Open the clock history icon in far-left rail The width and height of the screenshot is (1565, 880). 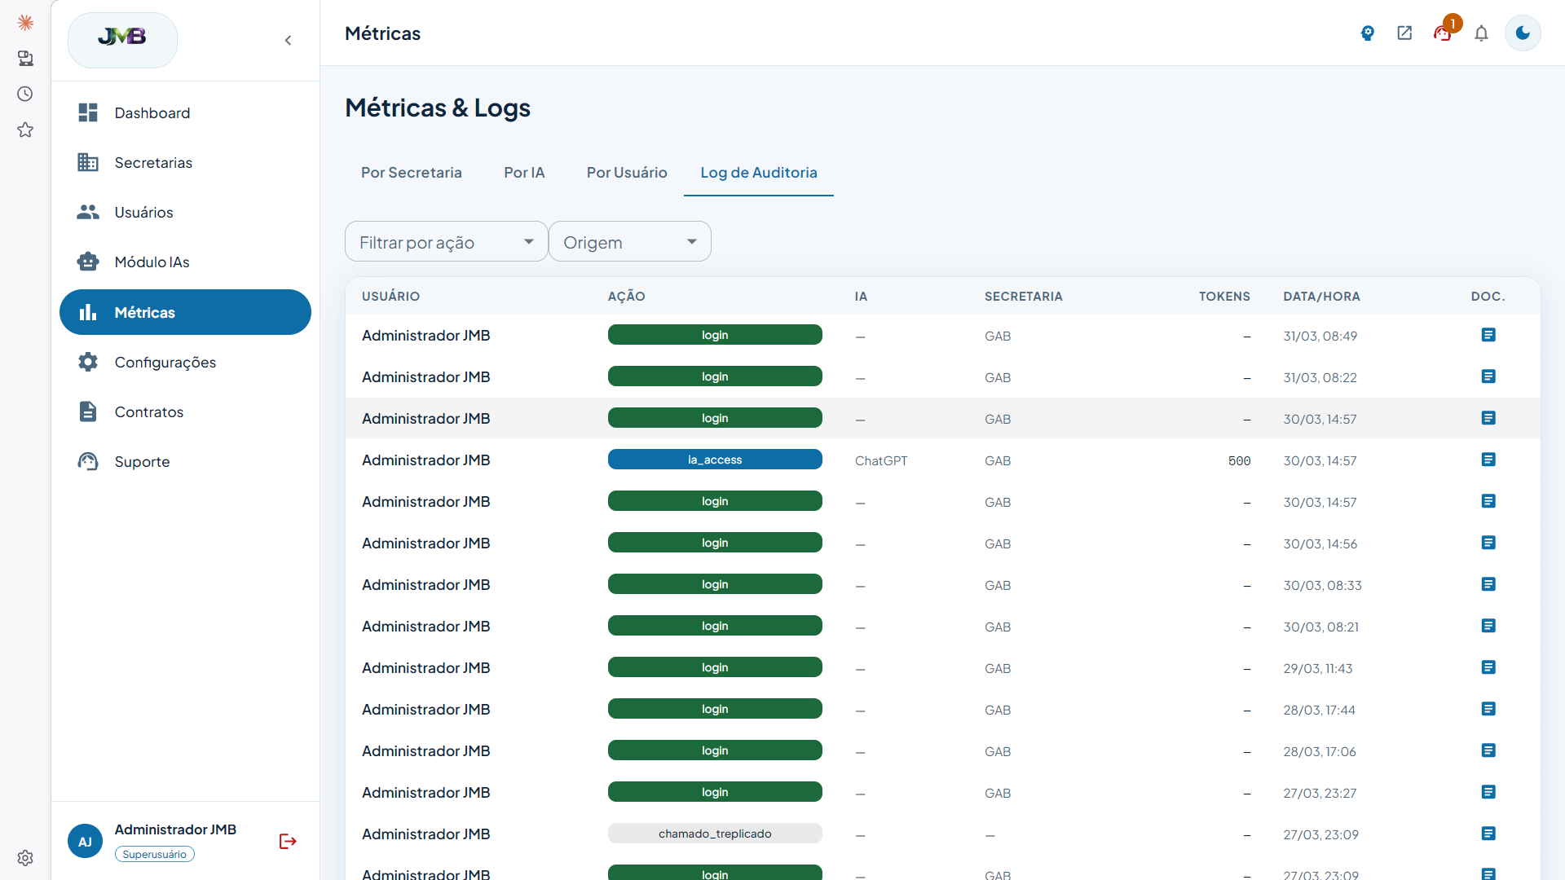pos(25,94)
